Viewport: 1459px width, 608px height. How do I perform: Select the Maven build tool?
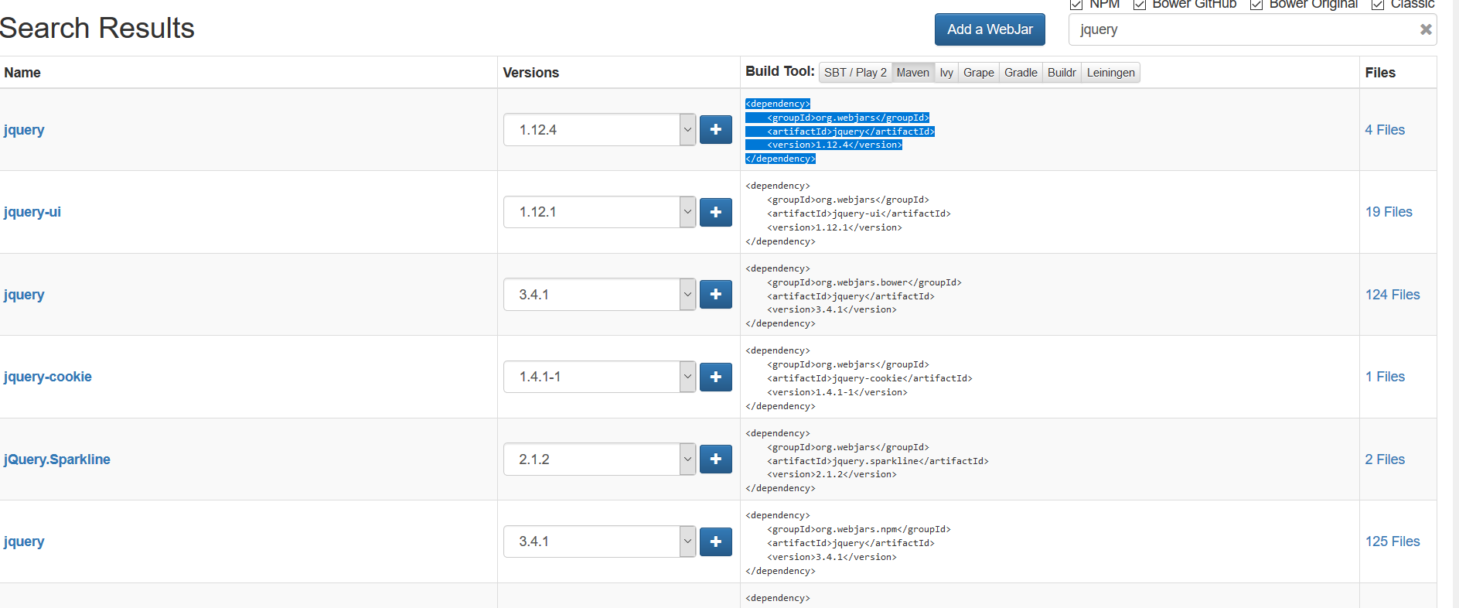tap(913, 73)
